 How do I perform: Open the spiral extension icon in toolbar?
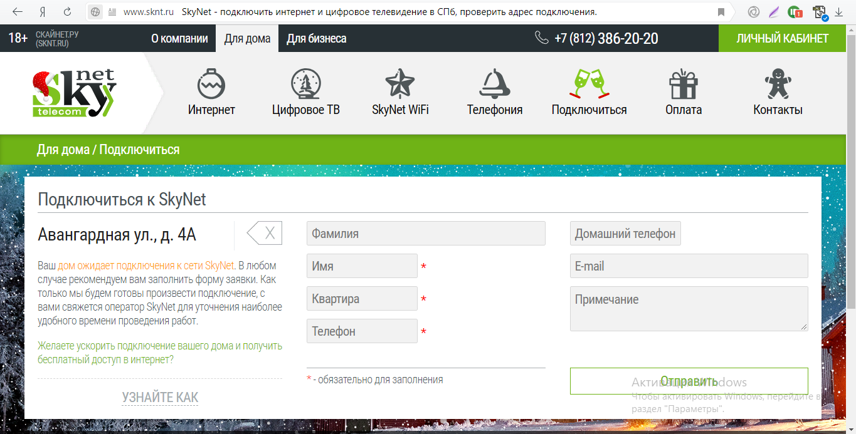pos(754,12)
